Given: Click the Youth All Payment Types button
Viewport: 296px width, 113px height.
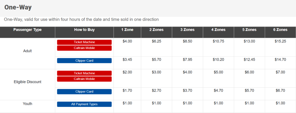Looking at the screenshot, I should coord(84,104).
